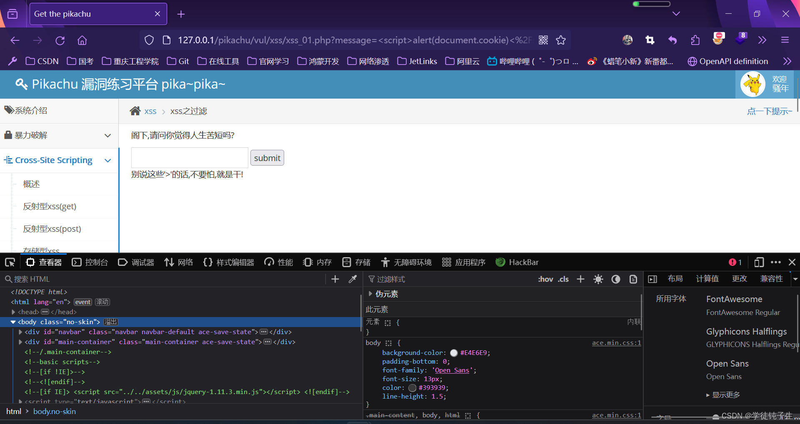The image size is (800, 424).
Task: Show QR code for this page
Action: (x=543, y=40)
